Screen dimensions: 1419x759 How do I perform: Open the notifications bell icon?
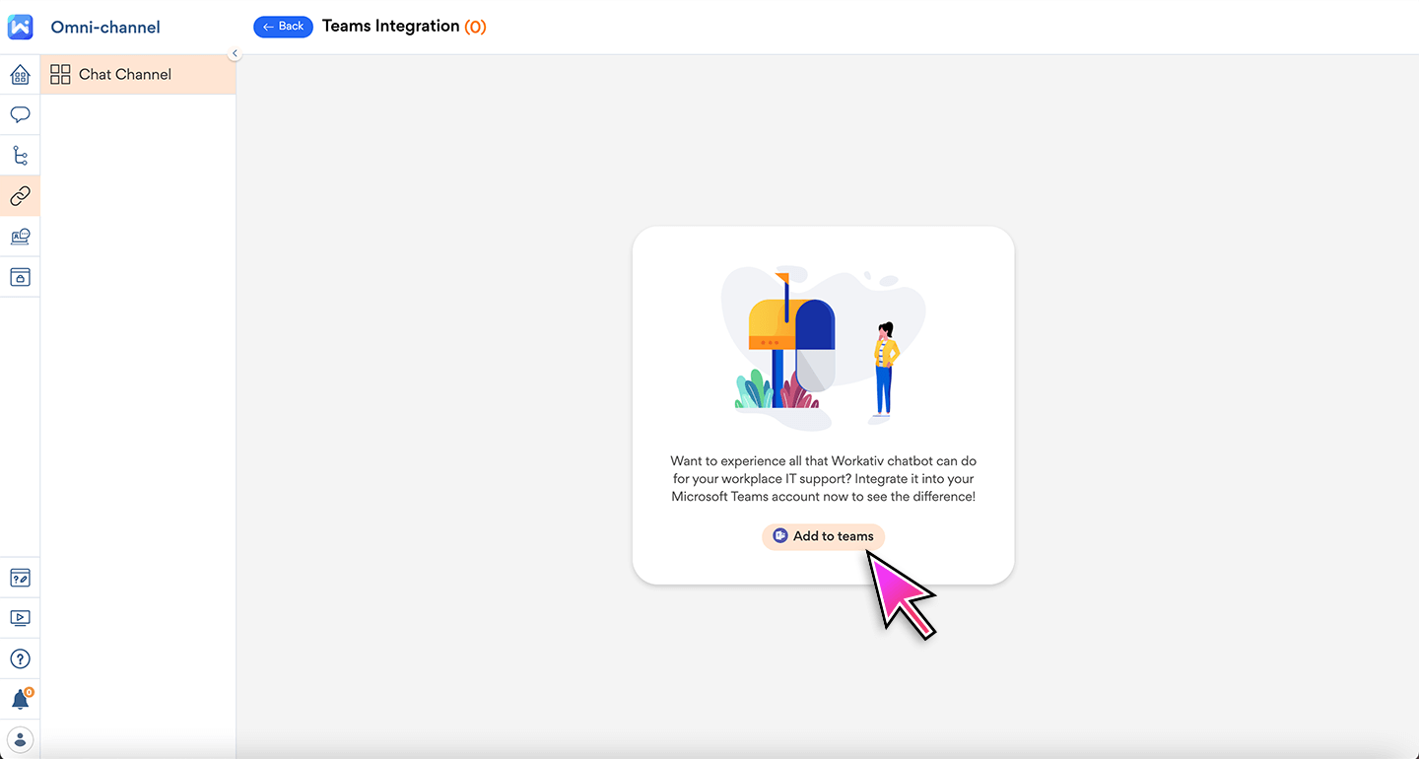coord(20,699)
